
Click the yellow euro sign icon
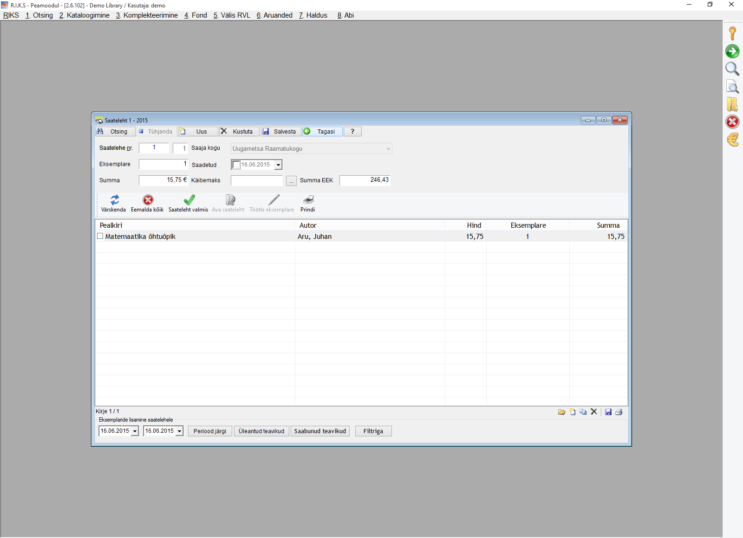click(x=733, y=140)
